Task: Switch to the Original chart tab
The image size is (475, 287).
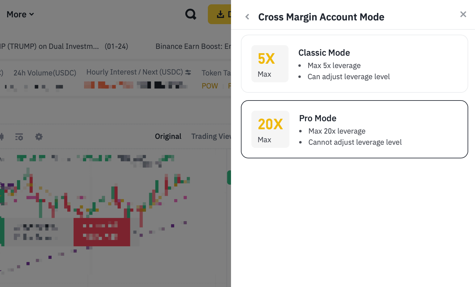Action: point(168,136)
